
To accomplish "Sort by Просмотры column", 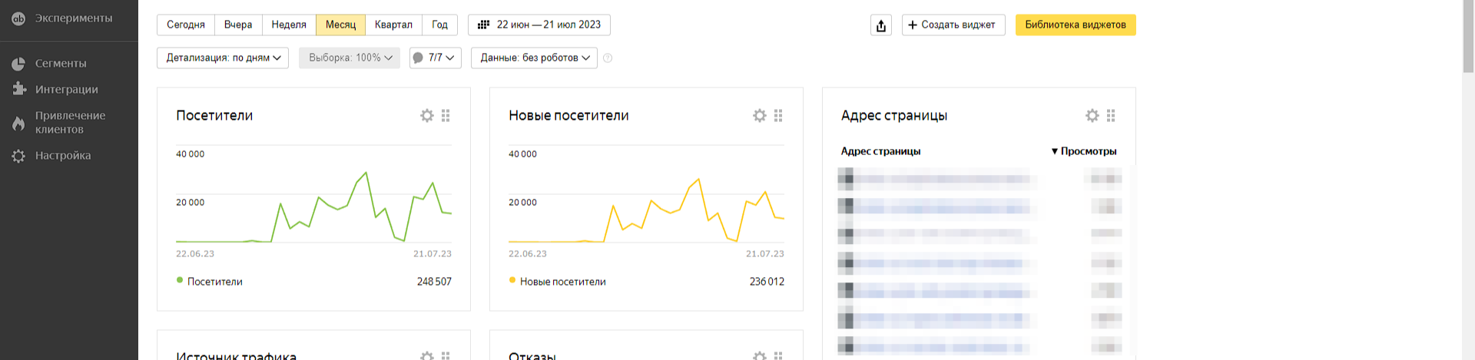I will coord(1084,151).
